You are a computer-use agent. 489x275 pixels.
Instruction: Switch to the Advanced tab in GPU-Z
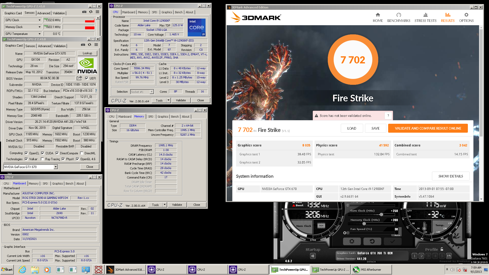pyautogui.click(x=45, y=46)
